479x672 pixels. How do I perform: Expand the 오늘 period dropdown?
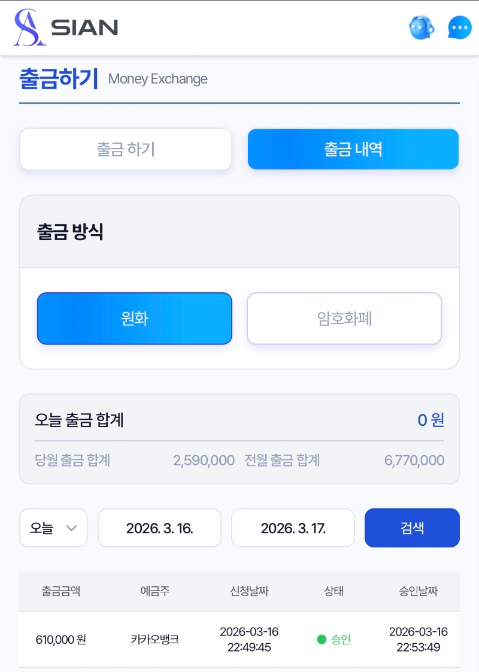54,528
